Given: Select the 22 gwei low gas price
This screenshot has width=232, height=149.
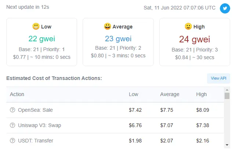Looking at the screenshot, I should pos(42,39).
